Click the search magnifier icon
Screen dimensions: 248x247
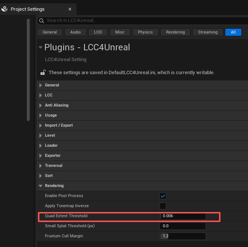(42, 21)
